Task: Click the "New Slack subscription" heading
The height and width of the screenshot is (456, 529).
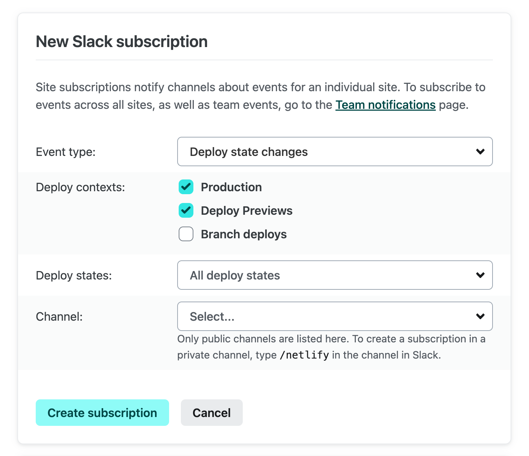Action: point(122,42)
